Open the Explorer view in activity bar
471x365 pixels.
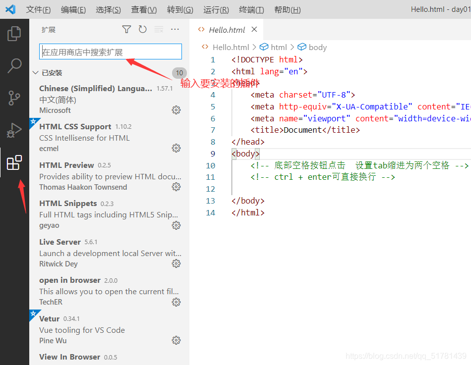point(14,34)
